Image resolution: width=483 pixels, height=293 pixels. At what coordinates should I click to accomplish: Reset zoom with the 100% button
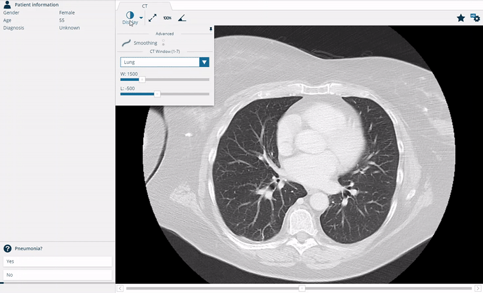coord(167,18)
